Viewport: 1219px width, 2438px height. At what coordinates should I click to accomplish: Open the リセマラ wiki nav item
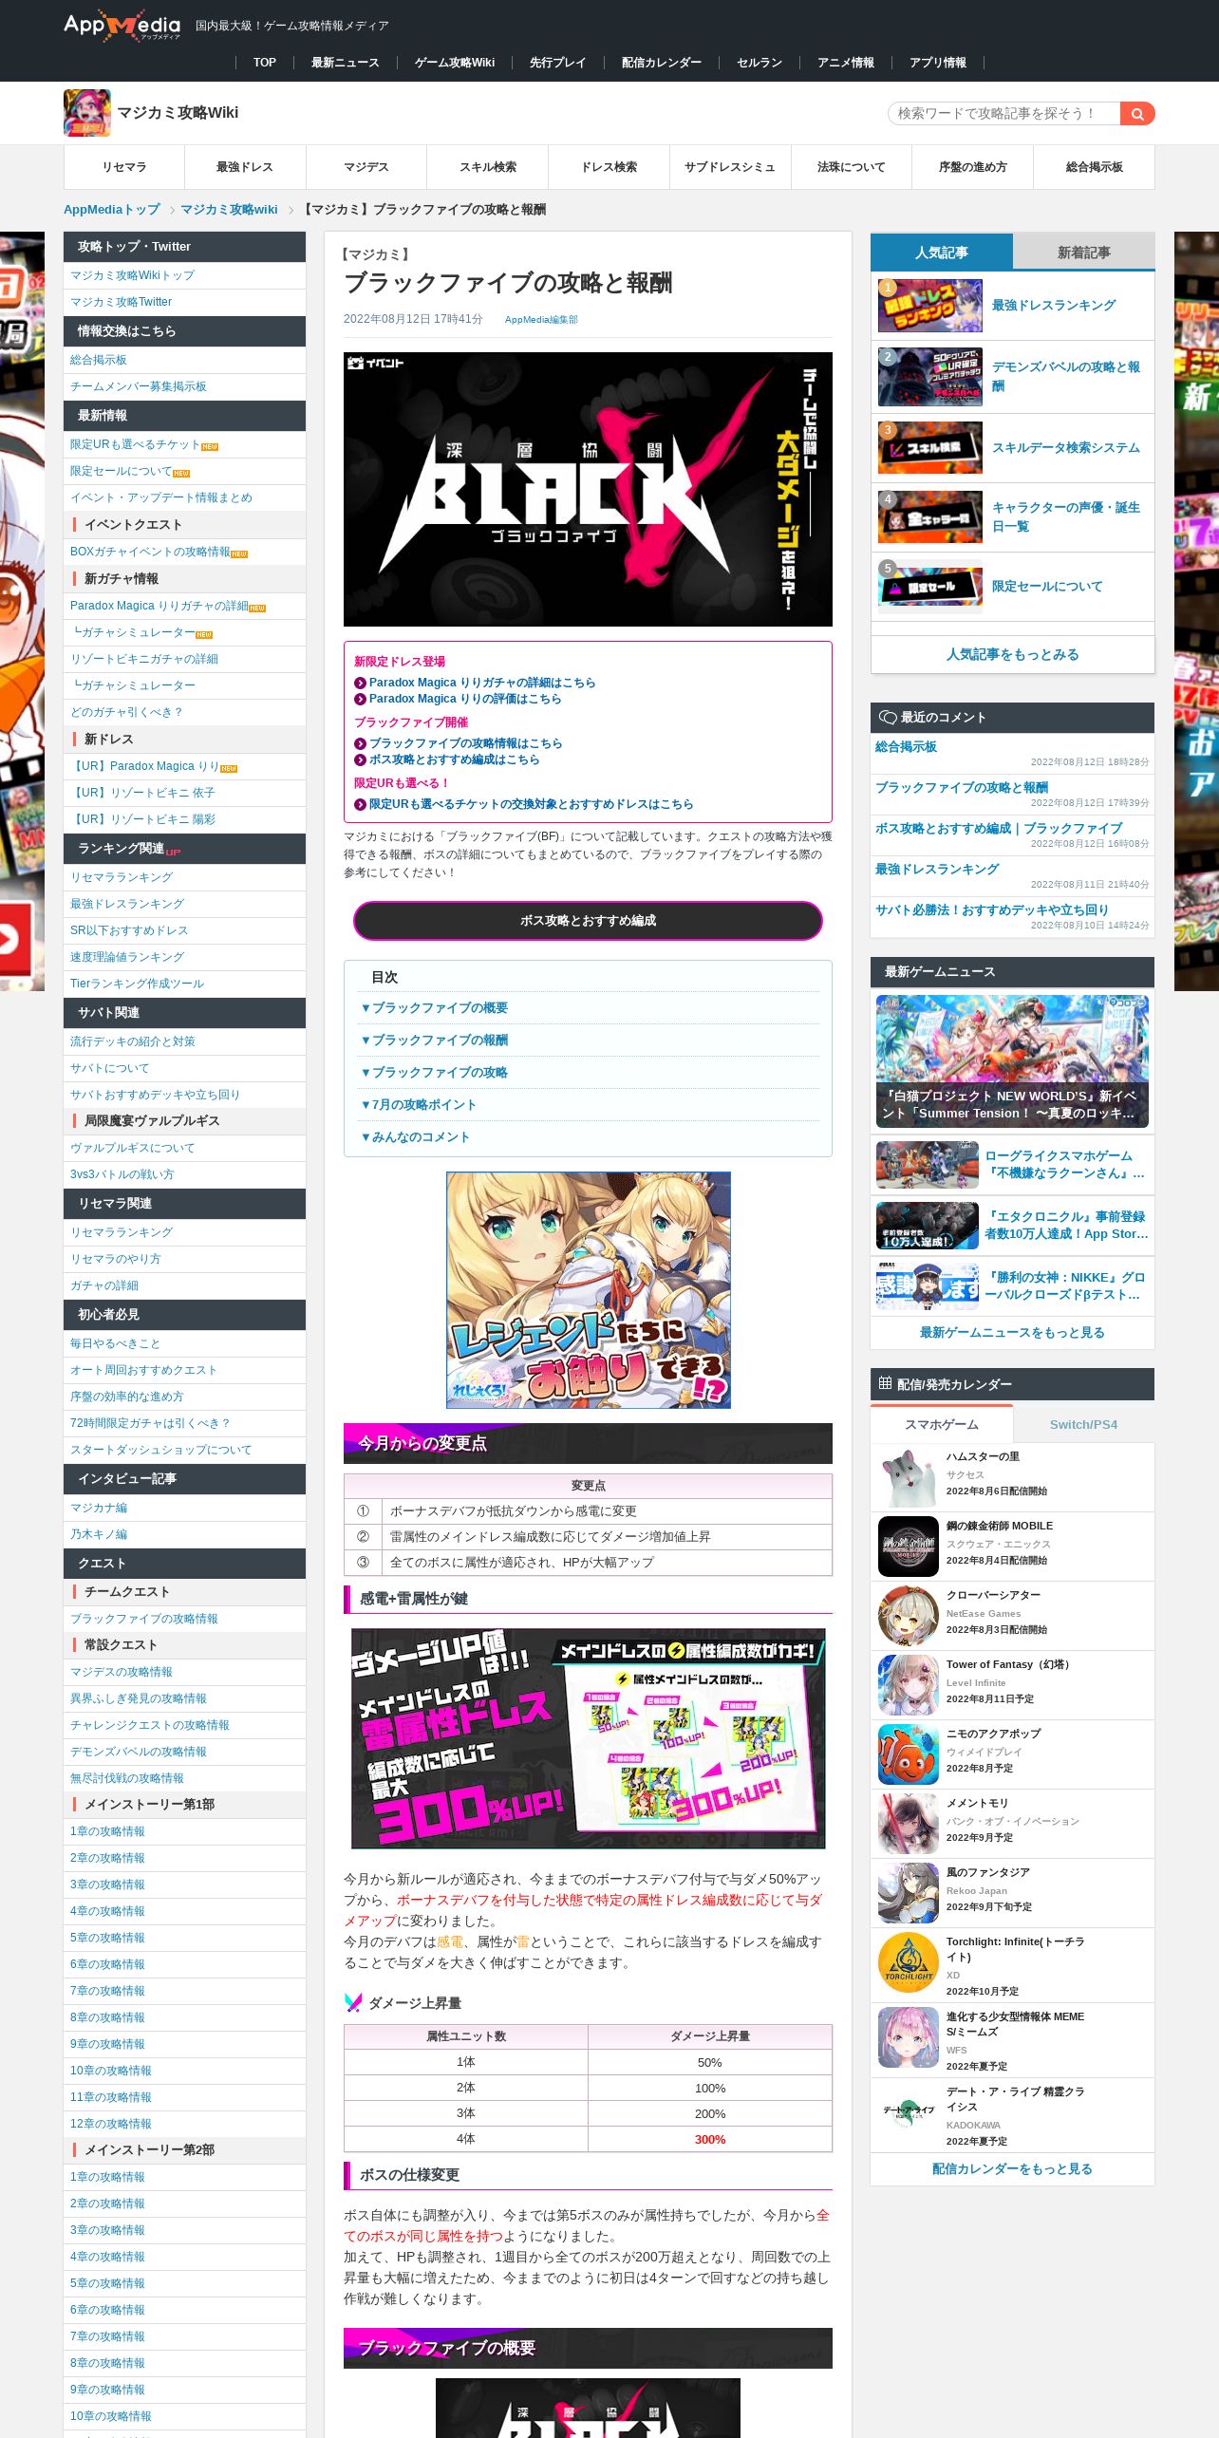[x=124, y=167]
